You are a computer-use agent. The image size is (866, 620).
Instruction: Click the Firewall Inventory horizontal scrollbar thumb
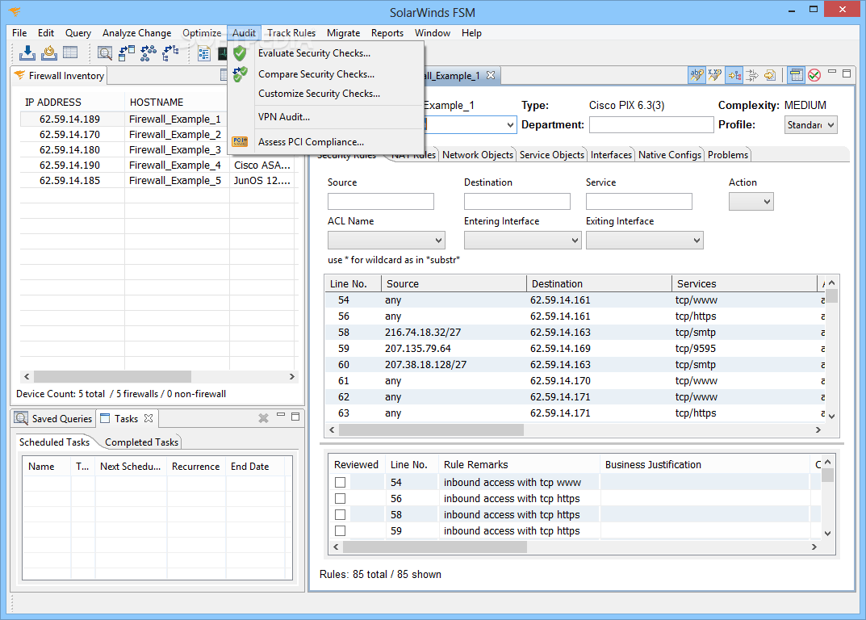click(113, 376)
